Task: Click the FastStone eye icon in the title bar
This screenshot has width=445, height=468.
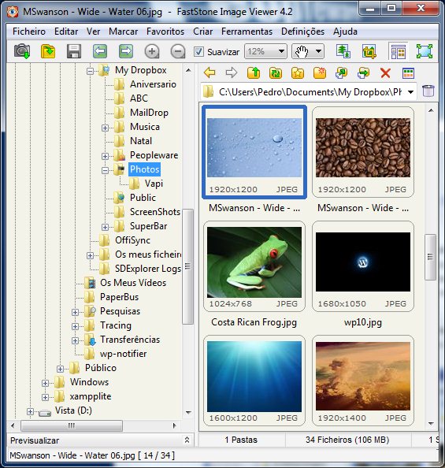Action: tap(13, 12)
